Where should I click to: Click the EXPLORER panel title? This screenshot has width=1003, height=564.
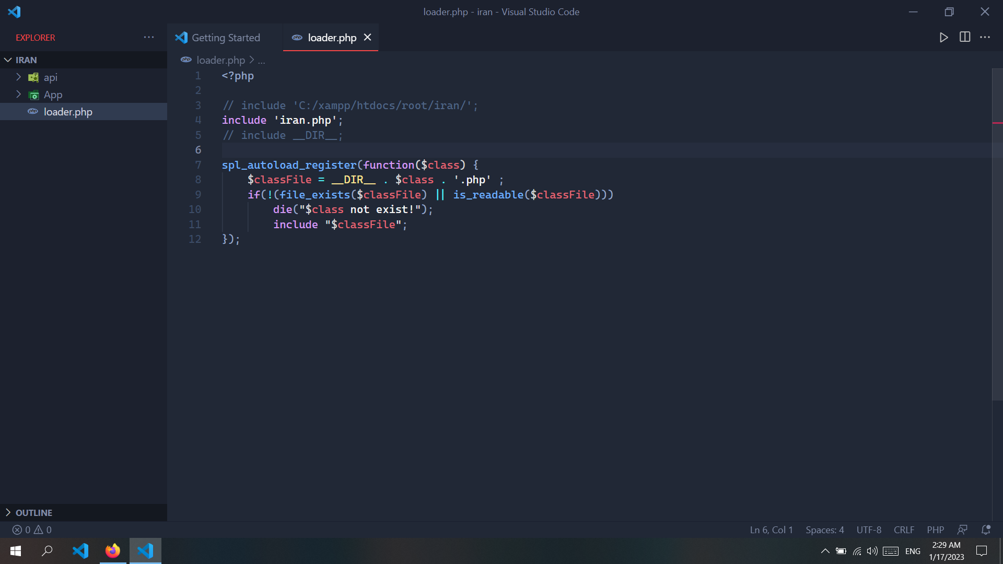(x=35, y=38)
